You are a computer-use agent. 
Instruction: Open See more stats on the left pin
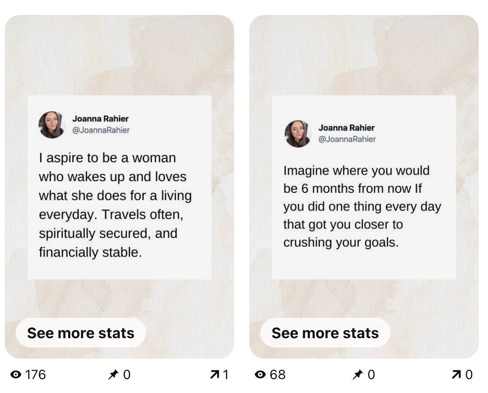tap(81, 333)
